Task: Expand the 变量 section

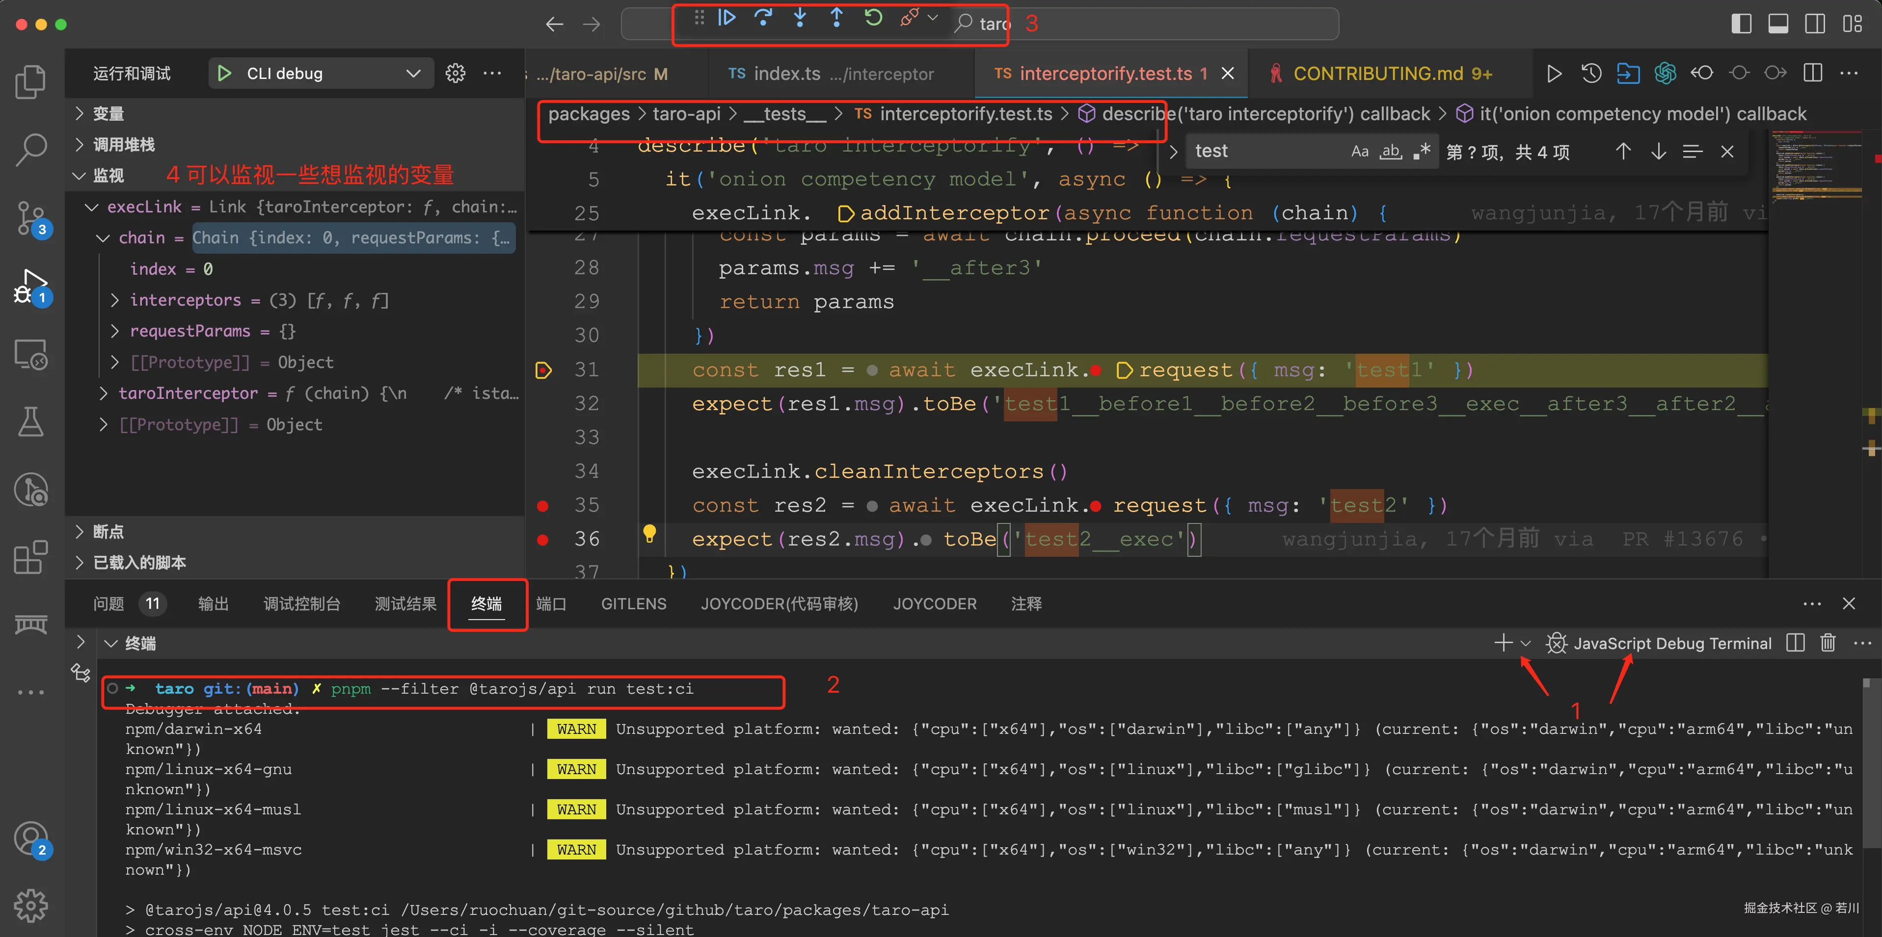Action: tap(108, 113)
